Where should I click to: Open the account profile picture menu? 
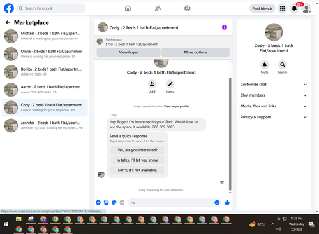(306, 9)
